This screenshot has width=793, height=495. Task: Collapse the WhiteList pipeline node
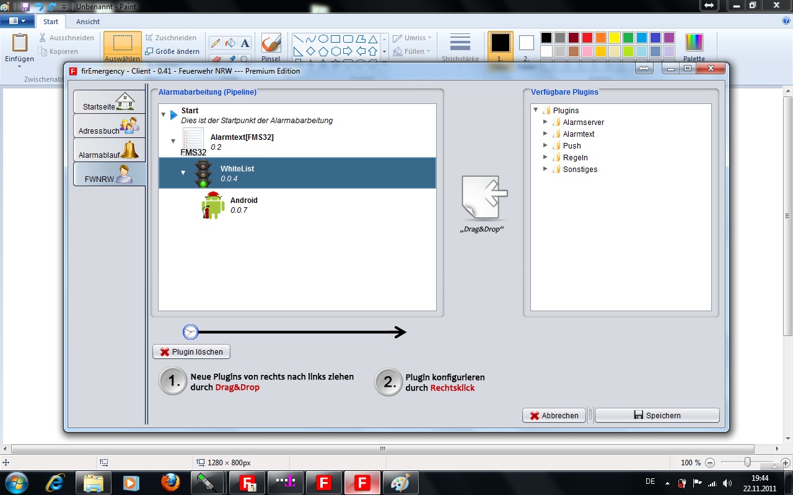point(183,173)
